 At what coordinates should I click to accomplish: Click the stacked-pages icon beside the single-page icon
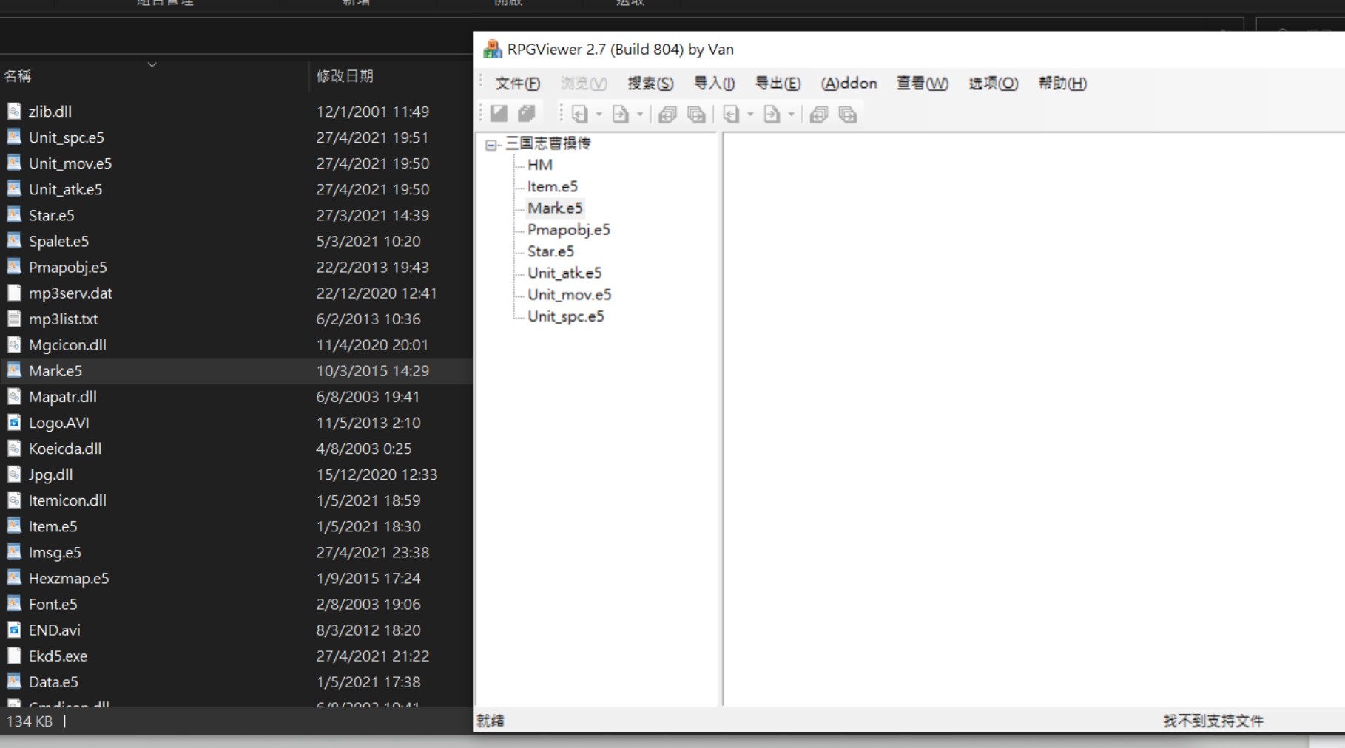(x=526, y=114)
